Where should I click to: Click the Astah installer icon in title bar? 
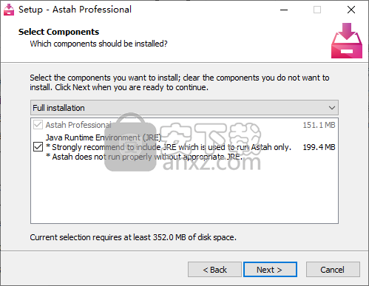[9, 10]
